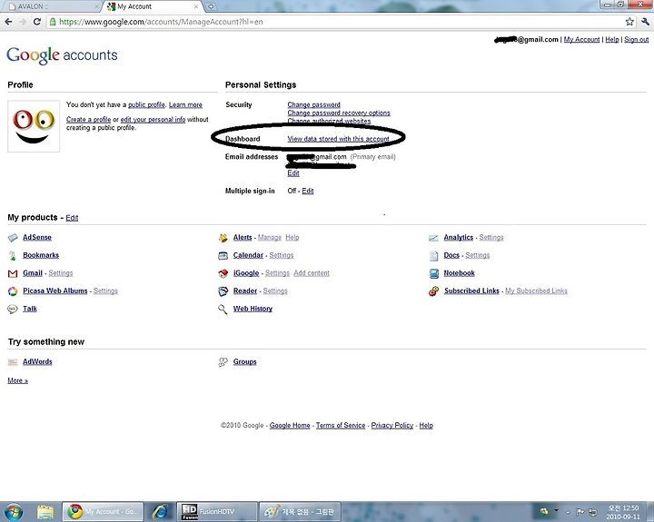The width and height of the screenshot is (654, 522).
Task: Open My Subscribed Links link
Action: click(537, 291)
